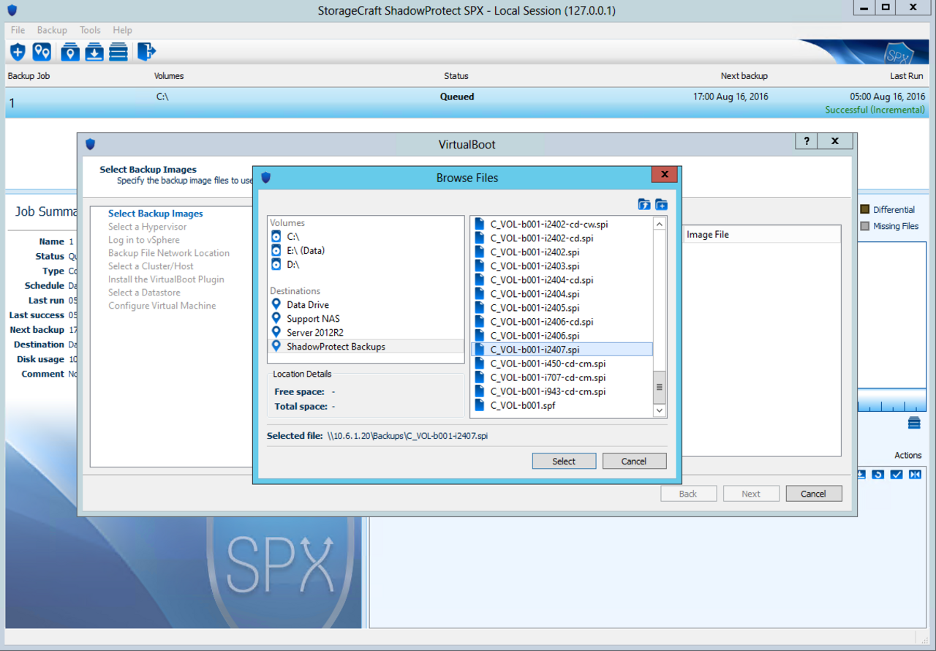The height and width of the screenshot is (651, 936).
Task: Click Select to confirm the chosen image
Action: point(564,461)
